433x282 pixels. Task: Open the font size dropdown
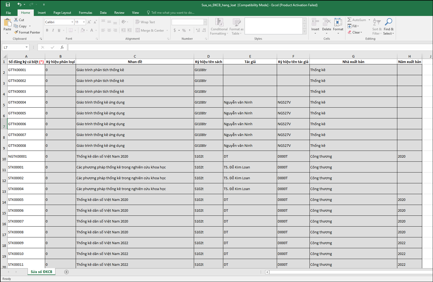84,22
